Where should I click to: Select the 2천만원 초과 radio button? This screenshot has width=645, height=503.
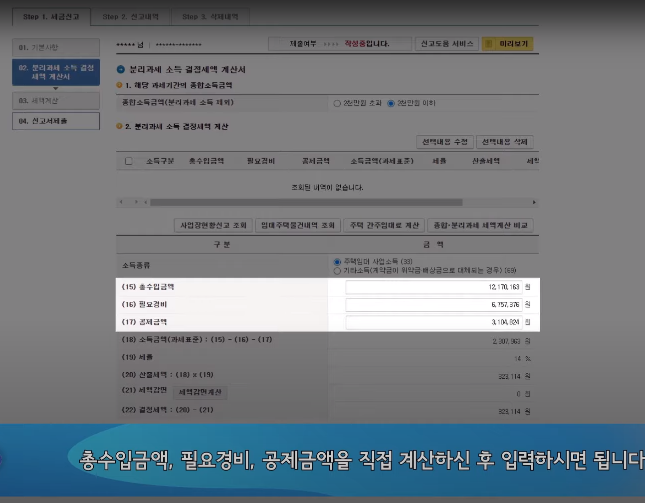pyautogui.click(x=337, y=103)
